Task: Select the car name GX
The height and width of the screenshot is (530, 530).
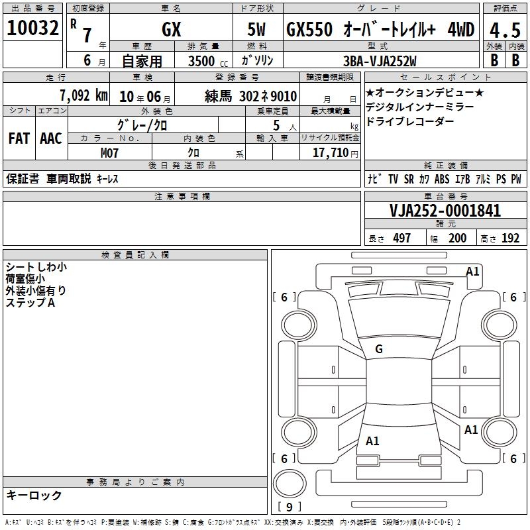Action: [x=172, y=29]
